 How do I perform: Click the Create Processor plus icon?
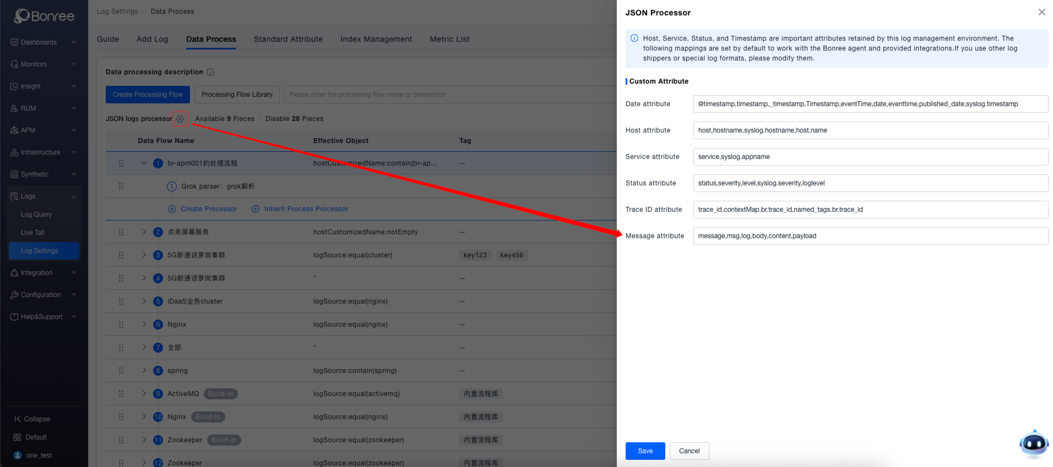(172, 209)
